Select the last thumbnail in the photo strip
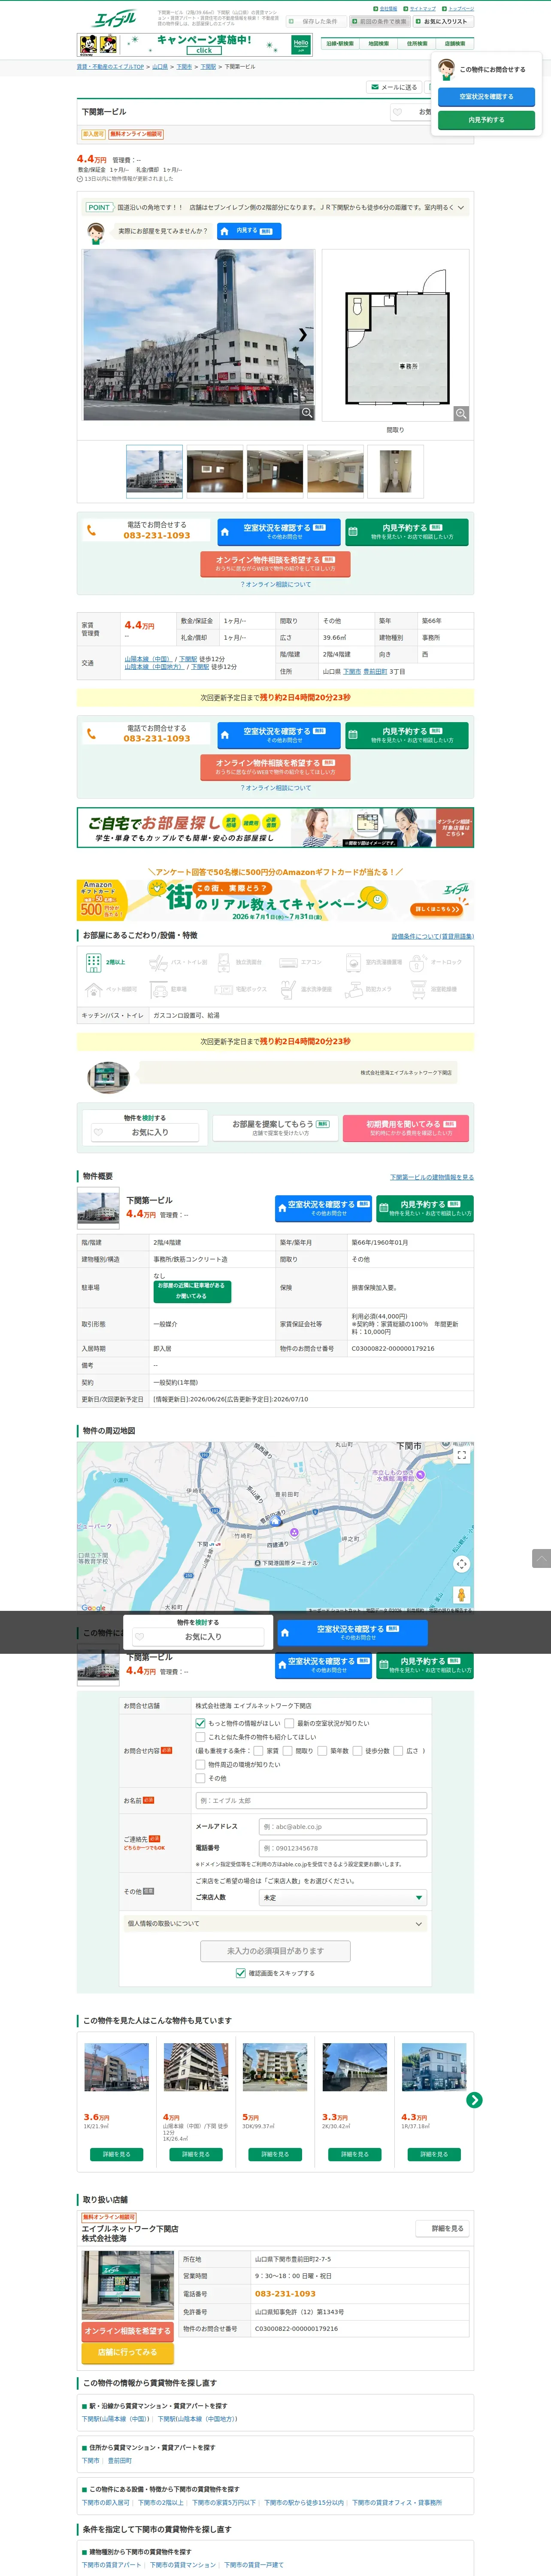 coord(395,471)
